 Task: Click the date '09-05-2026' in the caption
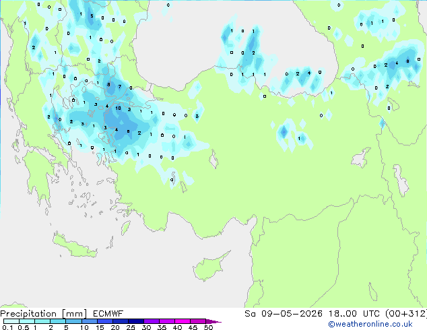(x=292, y=314)
